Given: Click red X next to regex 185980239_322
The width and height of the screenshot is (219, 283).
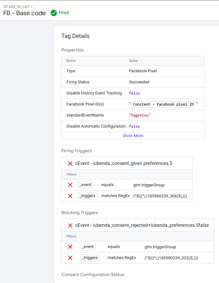Looking at the screenshot, I should 70,258.
